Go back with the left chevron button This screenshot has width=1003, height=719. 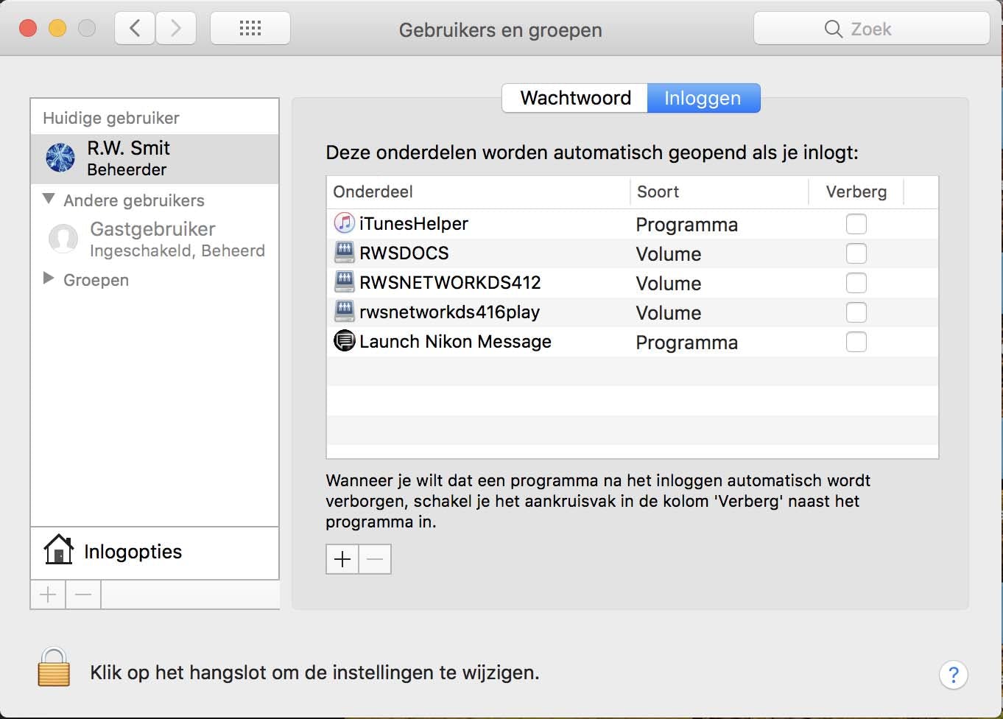coord(135,29)
